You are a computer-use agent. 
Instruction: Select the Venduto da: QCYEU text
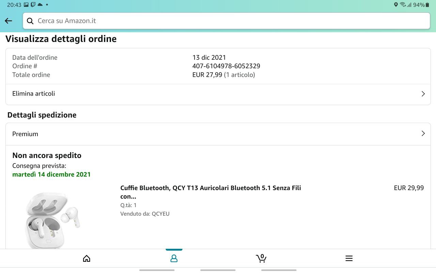(x=145, y=214)
